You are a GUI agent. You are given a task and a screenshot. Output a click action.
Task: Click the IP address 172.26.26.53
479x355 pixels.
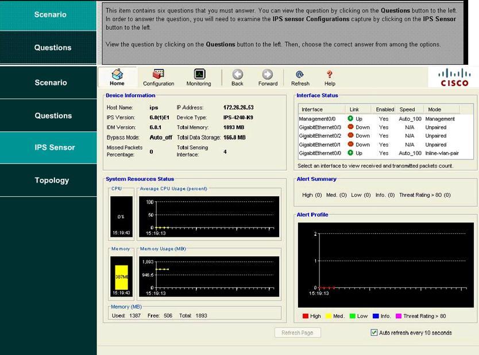pyautogui.click(x=238, y=107)
